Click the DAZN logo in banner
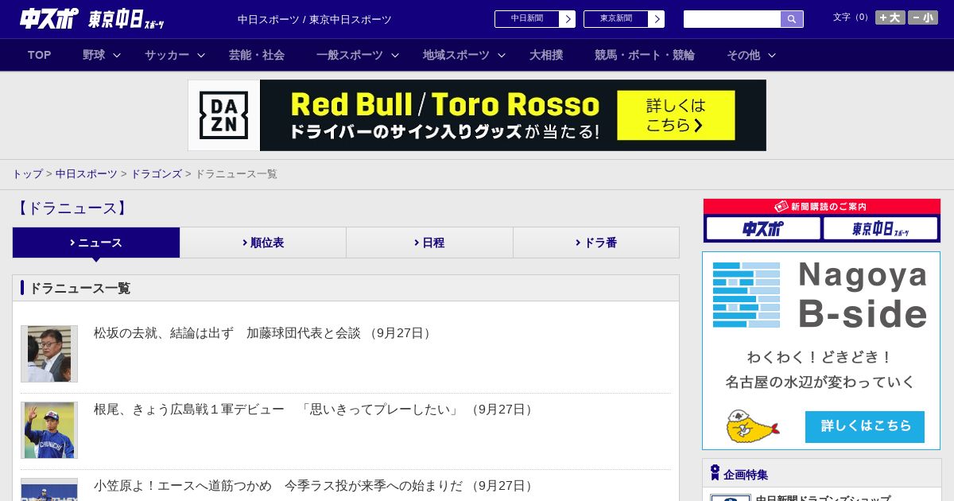The width and height of the screenshot is (954, 501). coord(223,115)
